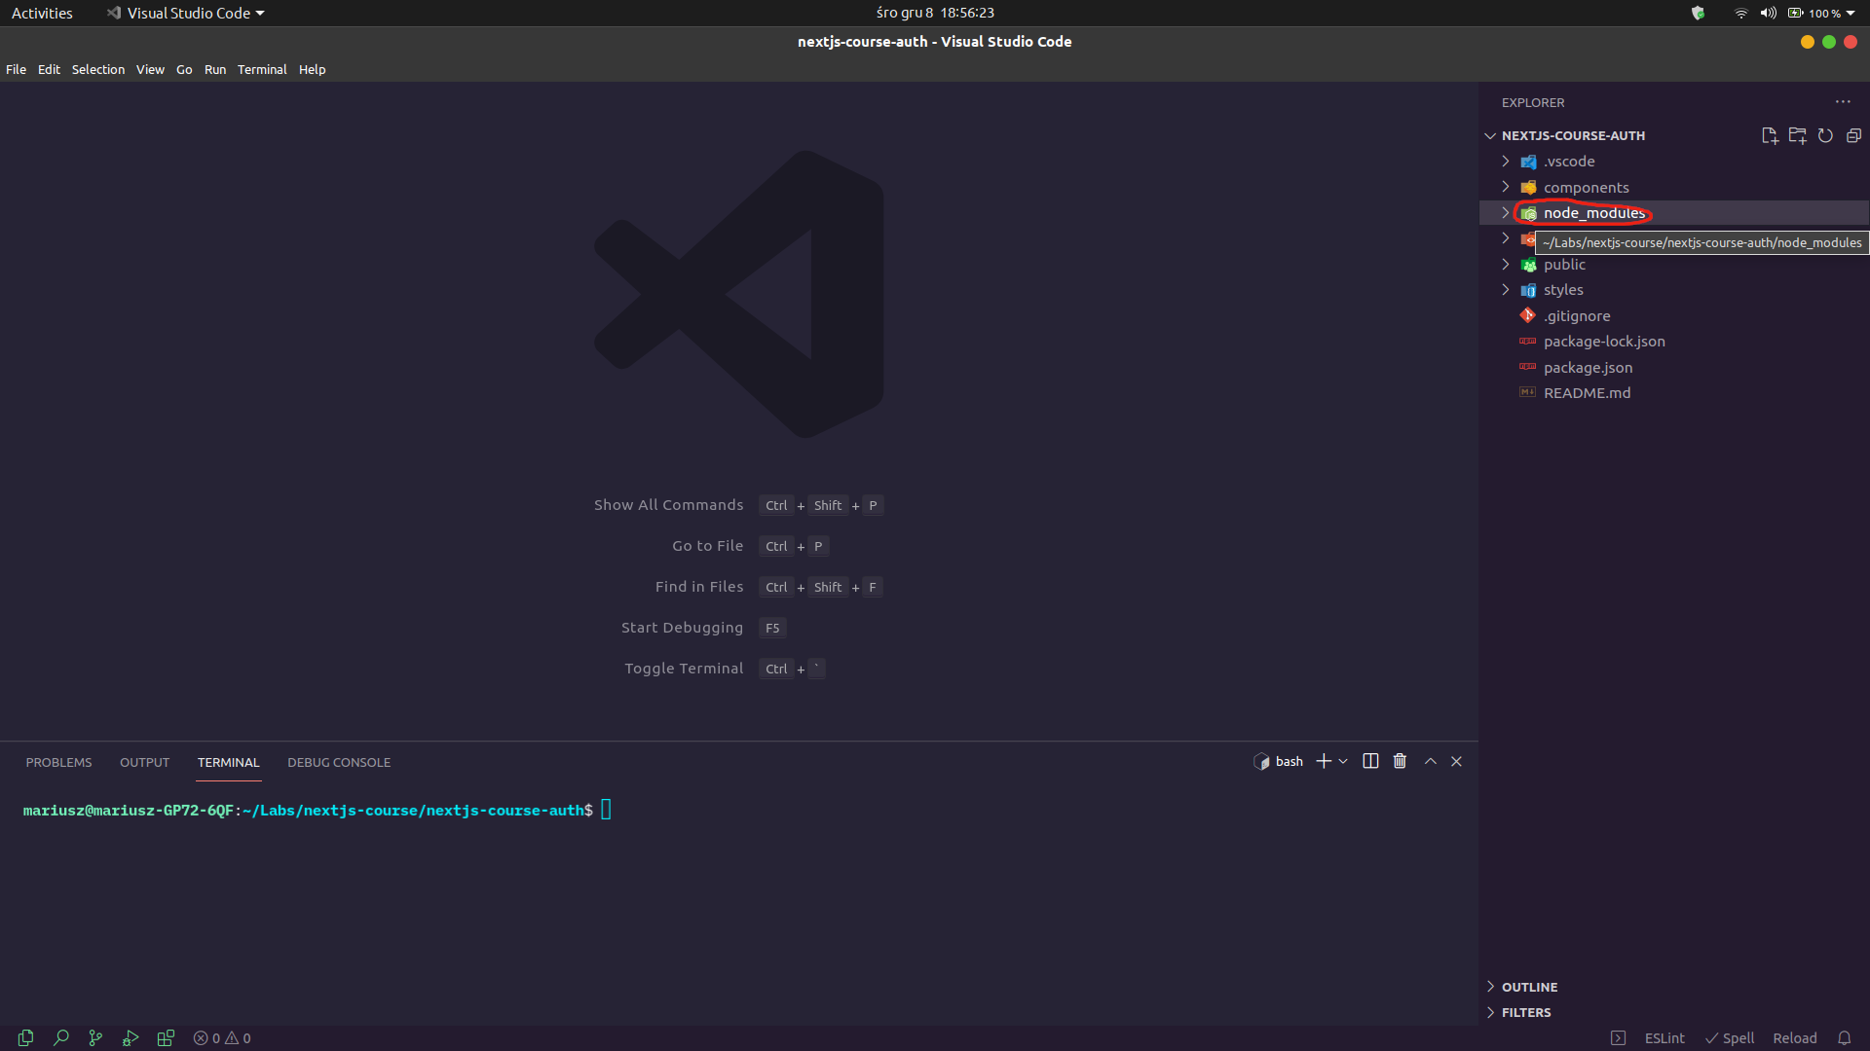Click the New File icon in Explorer

tap(1769, 135)
